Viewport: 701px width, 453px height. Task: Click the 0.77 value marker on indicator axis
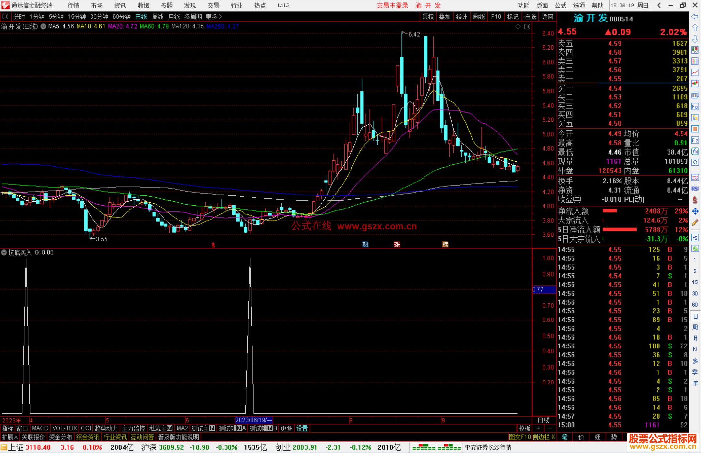[x=539, y=289]
